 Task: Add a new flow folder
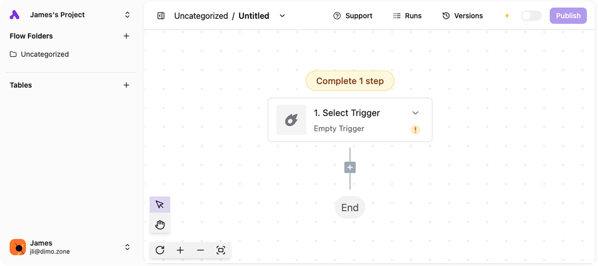click(x=126, y=36)
